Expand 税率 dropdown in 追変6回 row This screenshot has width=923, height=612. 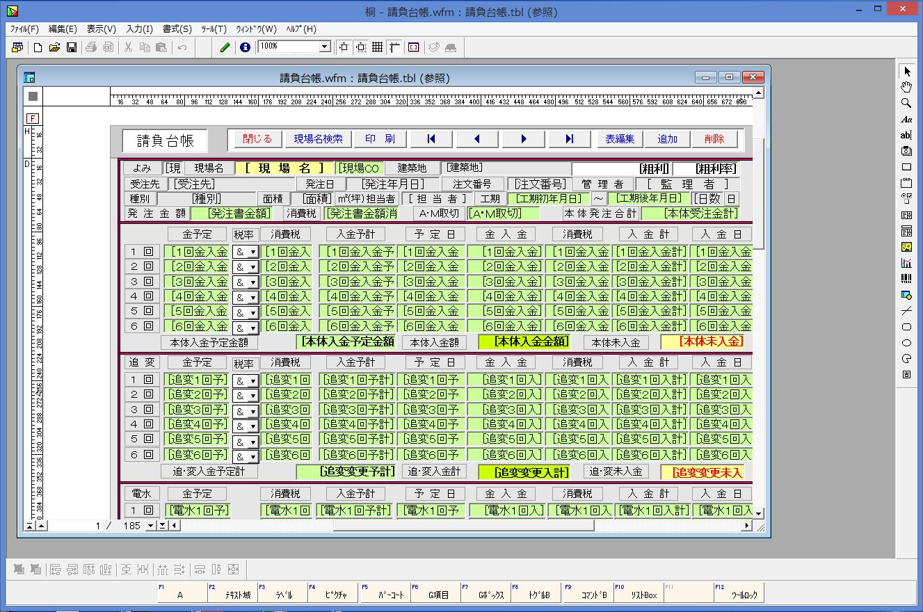pos(252,457)
